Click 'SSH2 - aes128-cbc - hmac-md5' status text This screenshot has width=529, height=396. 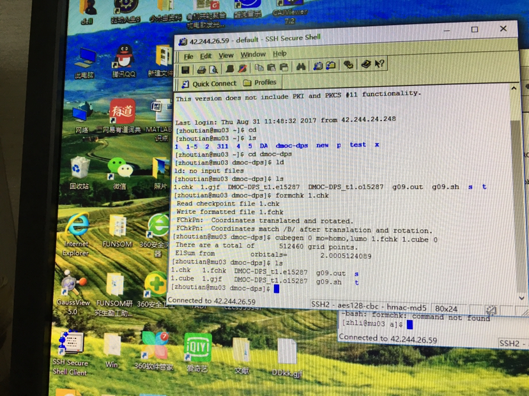tap(369, 307)
